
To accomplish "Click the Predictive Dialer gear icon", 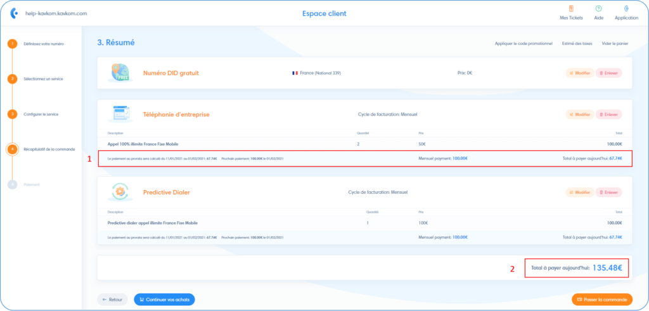I will (120, 192).
